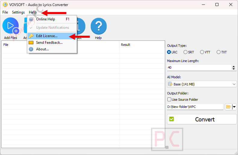Select the TXT output type

pyautogui.click(x=222, y=52)
